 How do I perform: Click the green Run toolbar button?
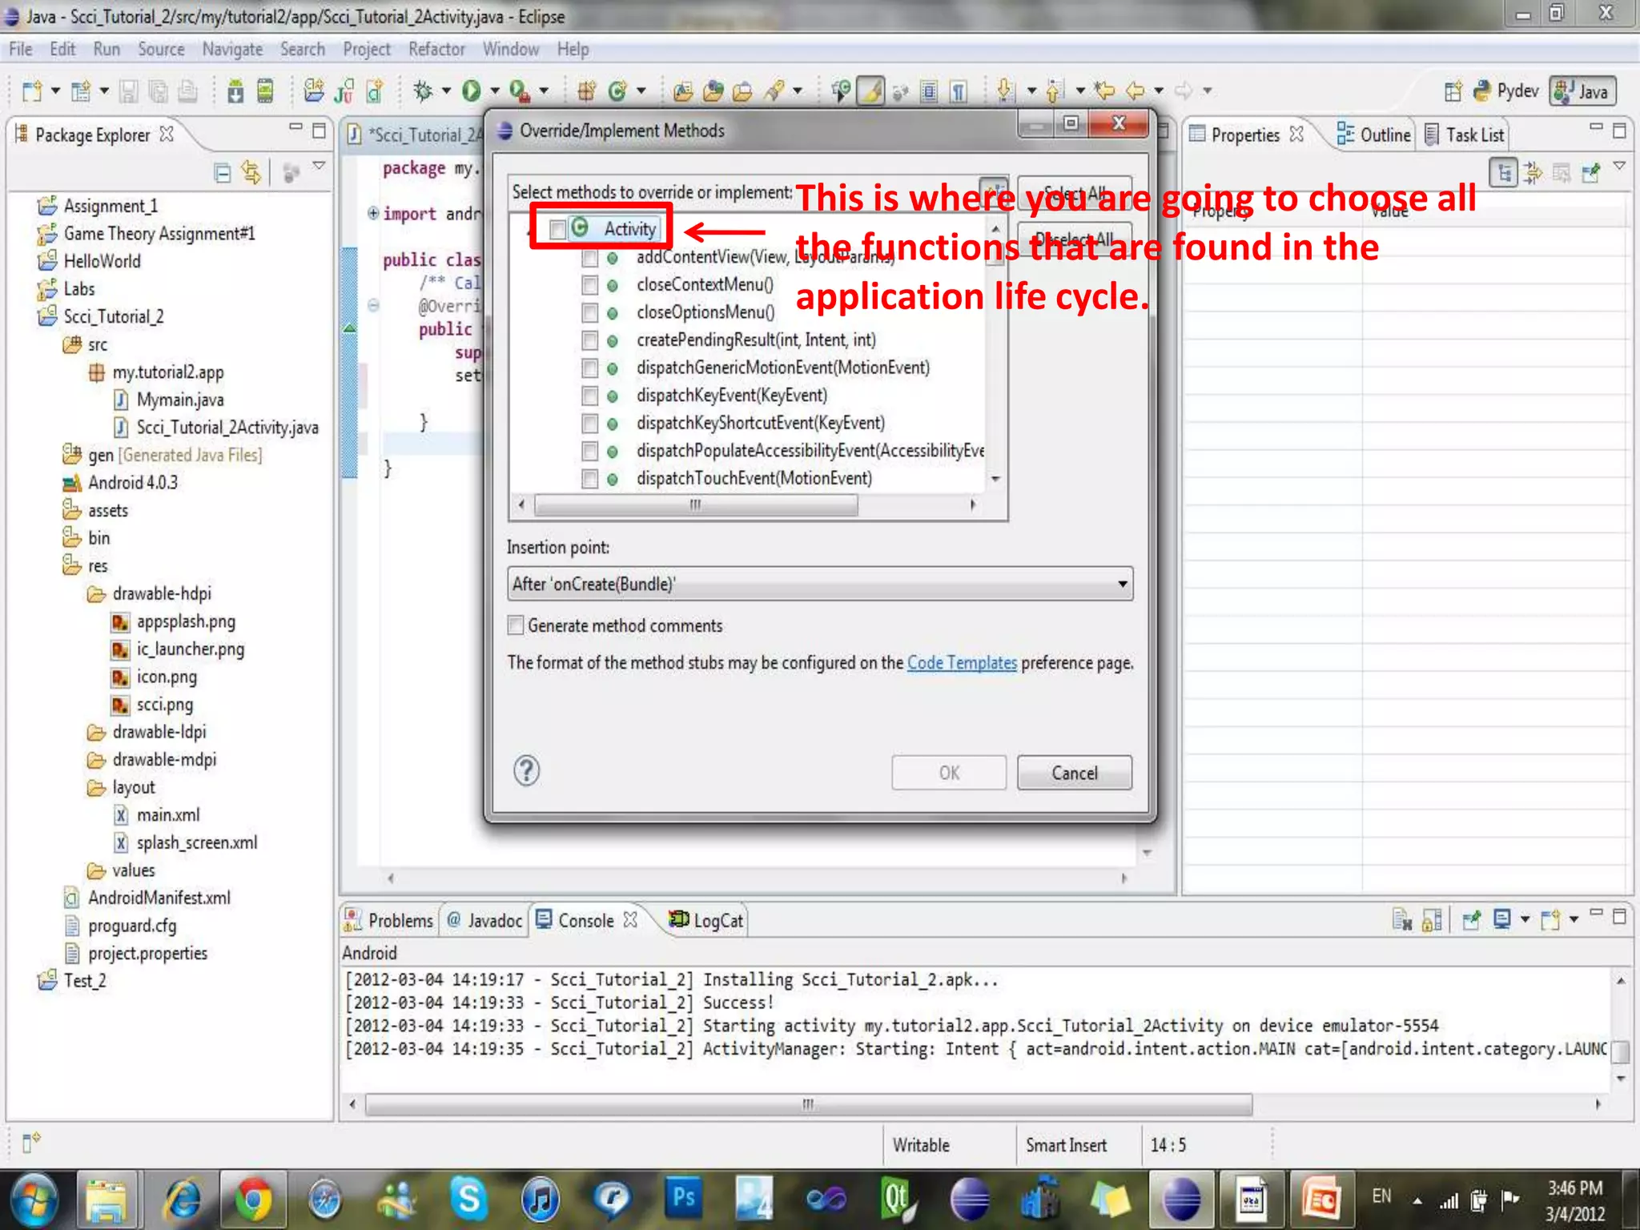click(471, 91)
